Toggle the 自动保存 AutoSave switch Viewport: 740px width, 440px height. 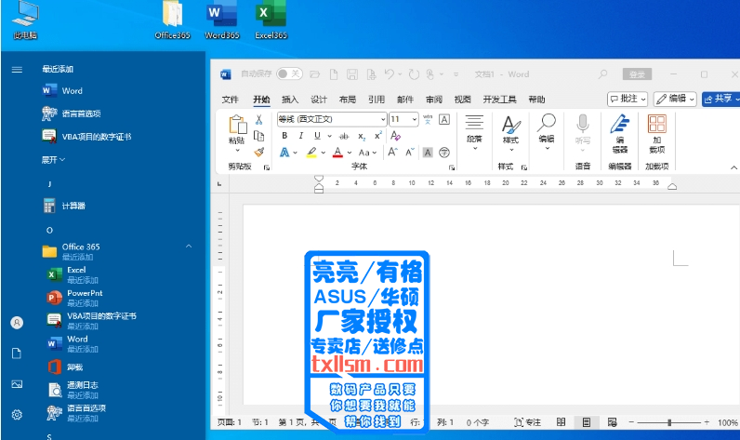pos(289,73)
